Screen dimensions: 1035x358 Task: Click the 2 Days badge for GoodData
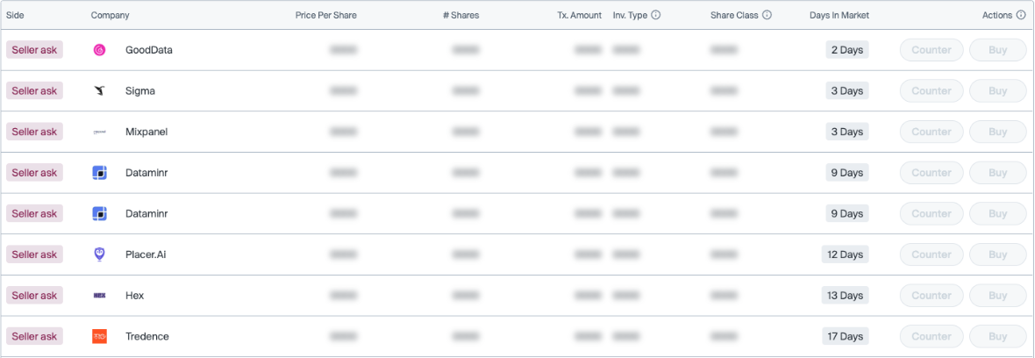846,50
